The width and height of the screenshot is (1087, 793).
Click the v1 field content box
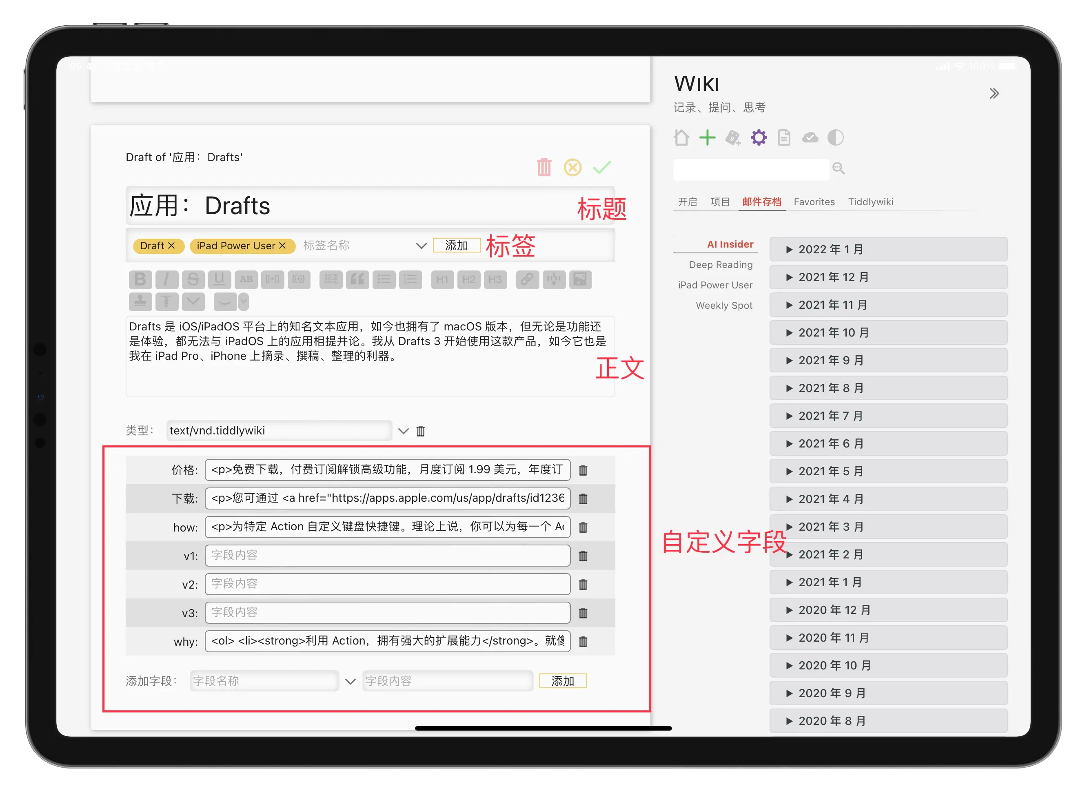click(388, 556)
